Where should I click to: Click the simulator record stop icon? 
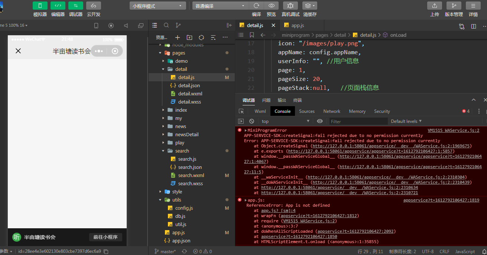111,26
